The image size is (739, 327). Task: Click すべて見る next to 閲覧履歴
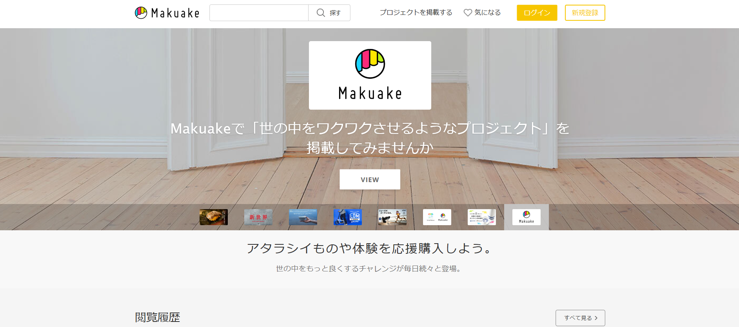coord(580,318)
